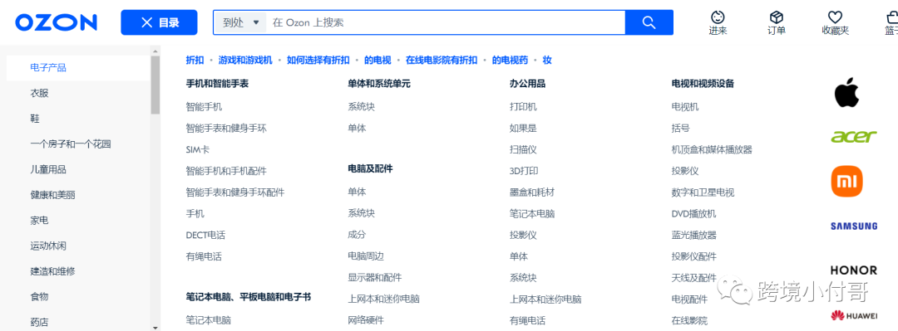Screen dimensions: 898x331
Task: Open the 手机和智能手表 section heading
Action: click(x=217, y=84)
